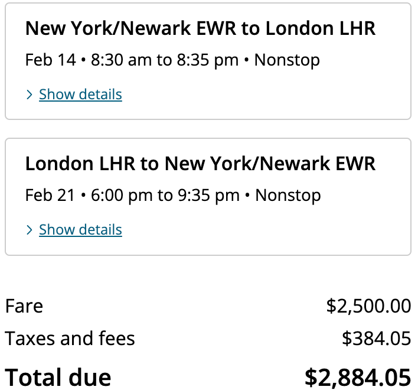Expand chevron beside return flight Show details

click(x=30, y=230)
